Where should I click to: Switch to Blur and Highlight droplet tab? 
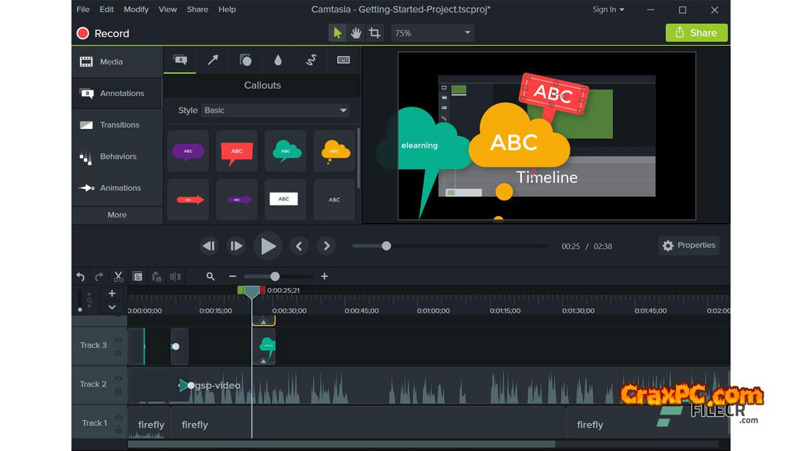coord(278,60)
